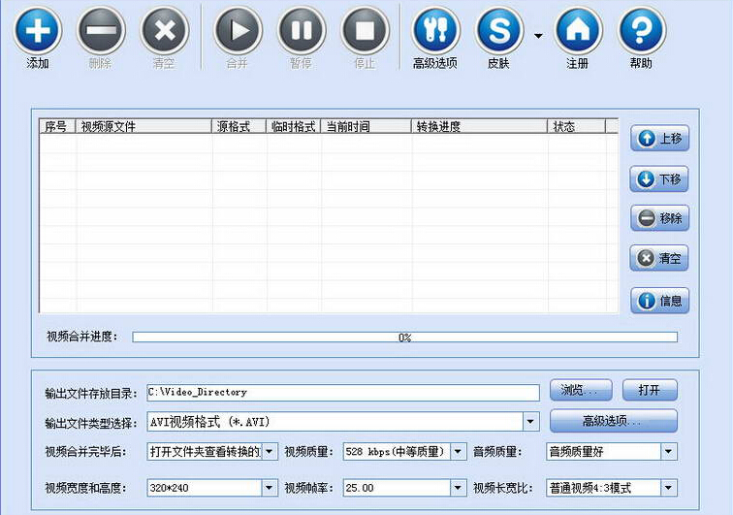Image resolution: width=733 pixels, height=515 pixels.
Task: Clear list with side 清空 button
Action: (659, 258)
